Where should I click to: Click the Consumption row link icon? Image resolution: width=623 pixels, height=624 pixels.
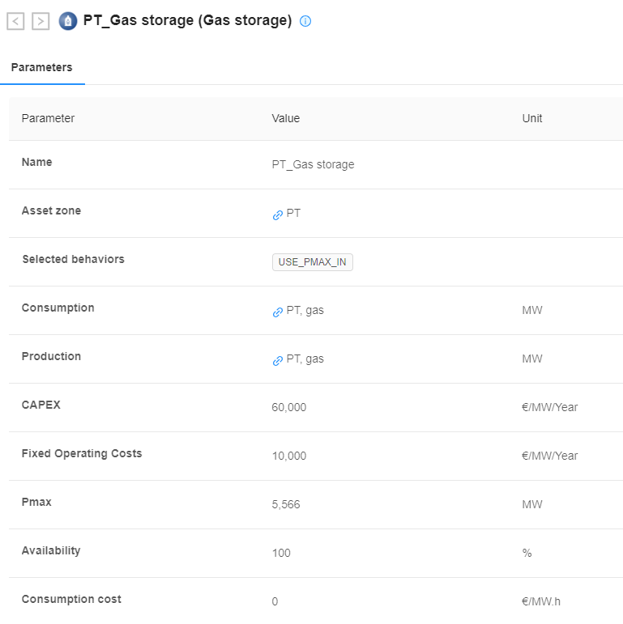pos(278,312)
